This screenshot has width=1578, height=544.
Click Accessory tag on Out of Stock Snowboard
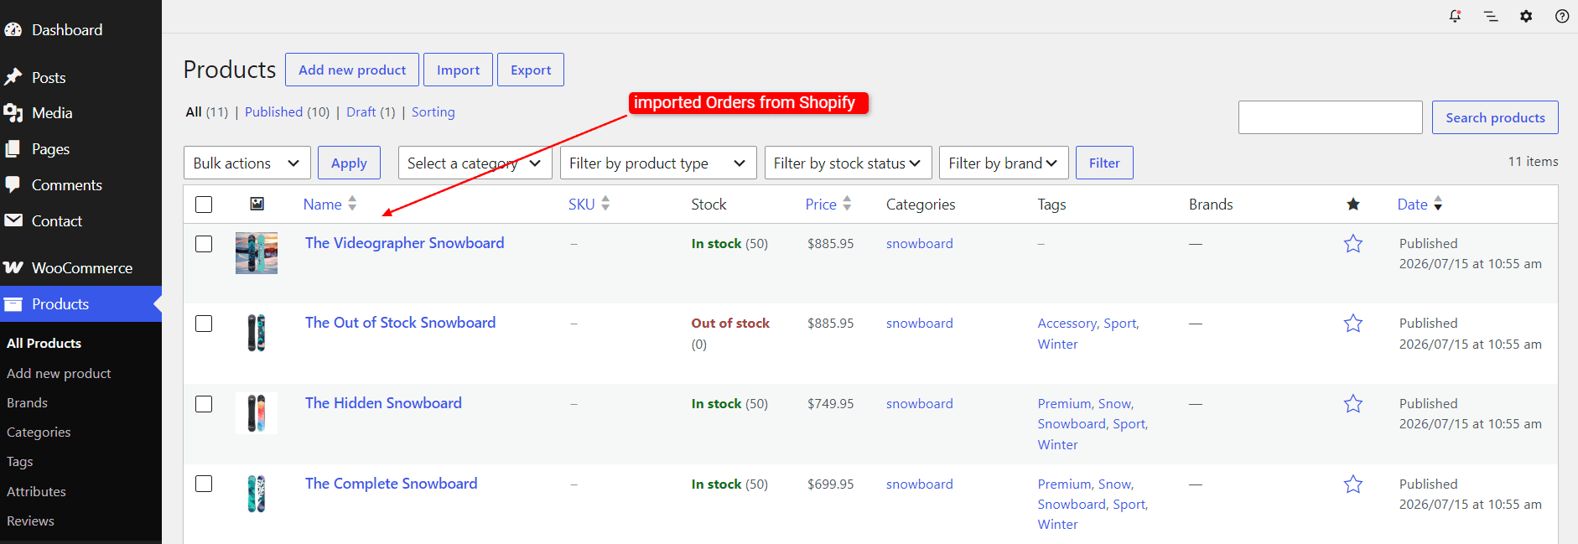click(x=1067, y=324)
